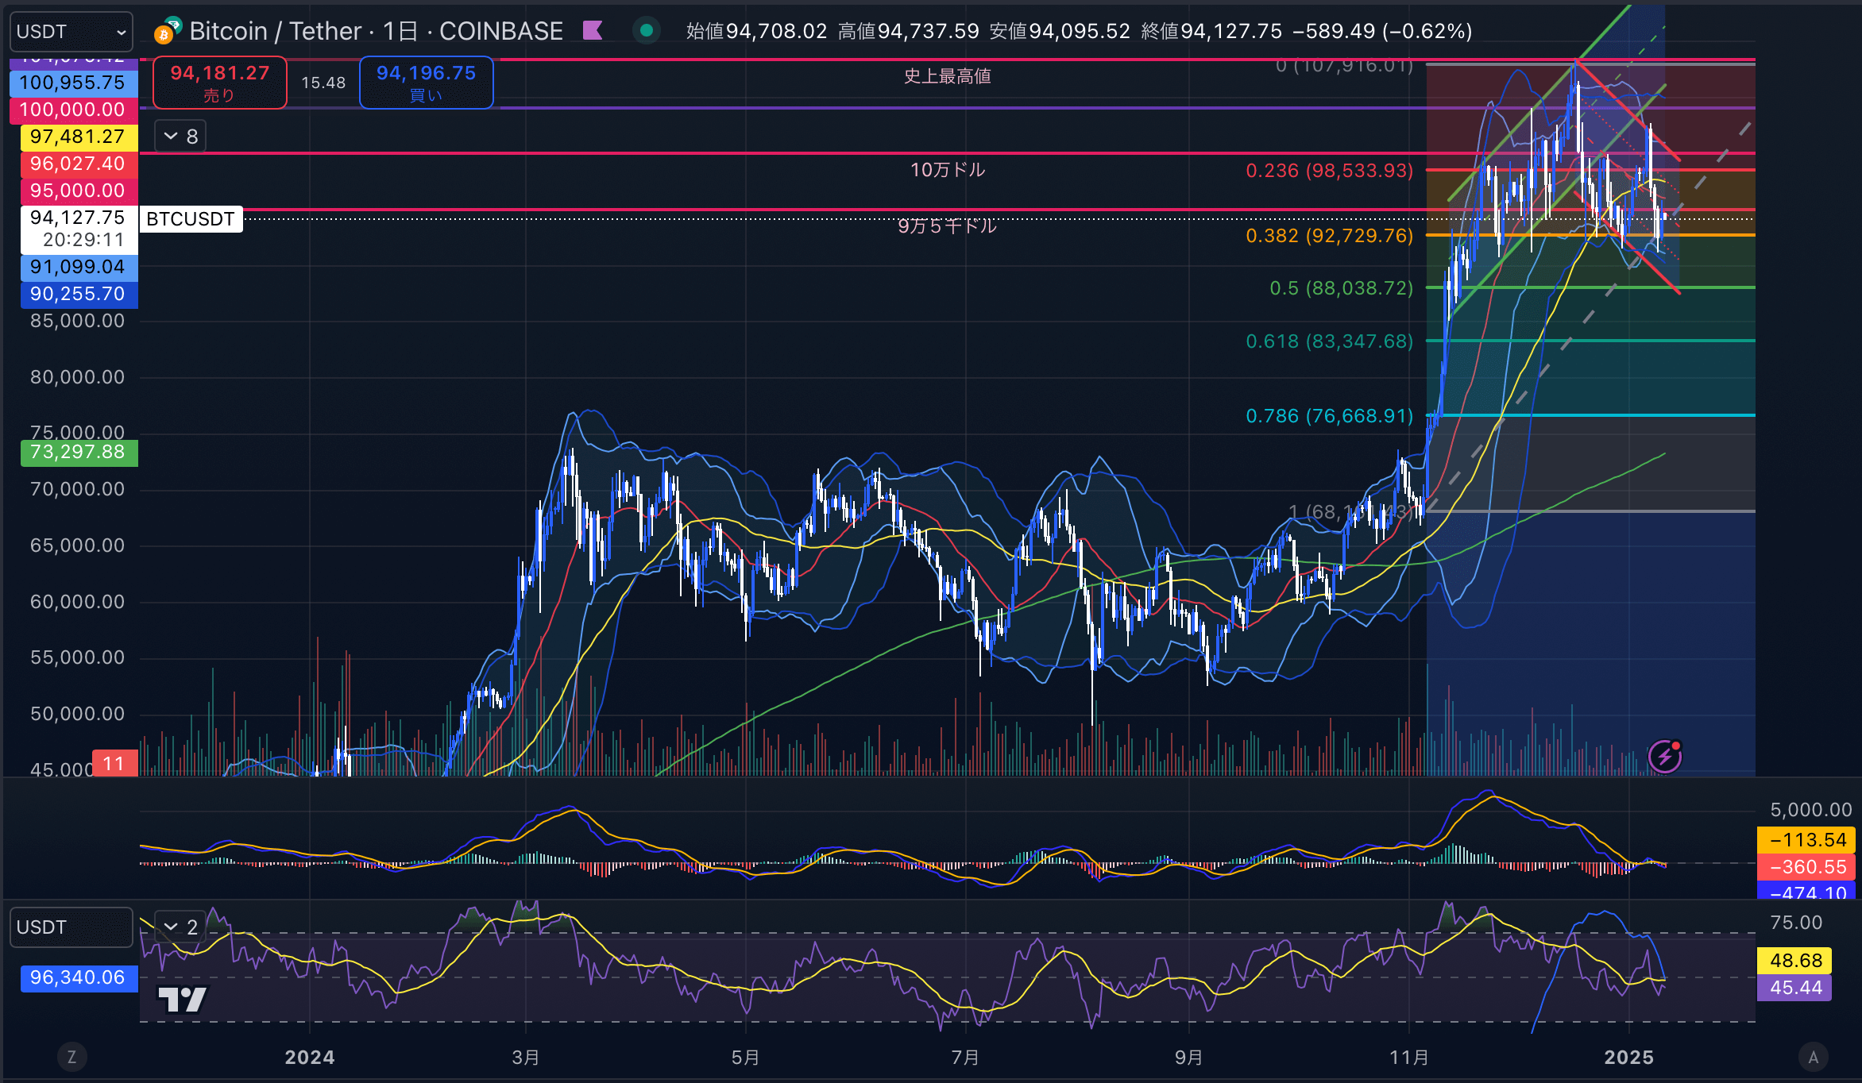Click the 10万ドル line label
Viewport: 1862px width, 1083px height.
click(948, 170)
